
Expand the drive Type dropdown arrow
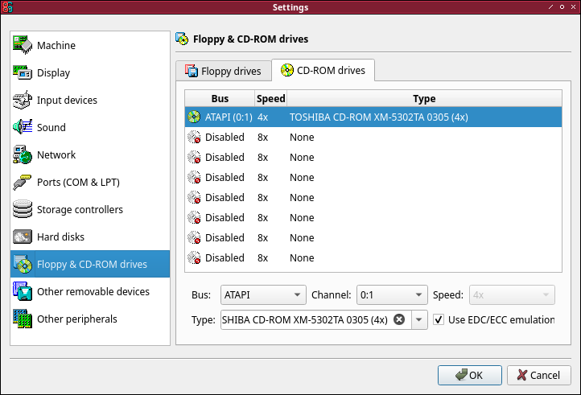point(419,319)
